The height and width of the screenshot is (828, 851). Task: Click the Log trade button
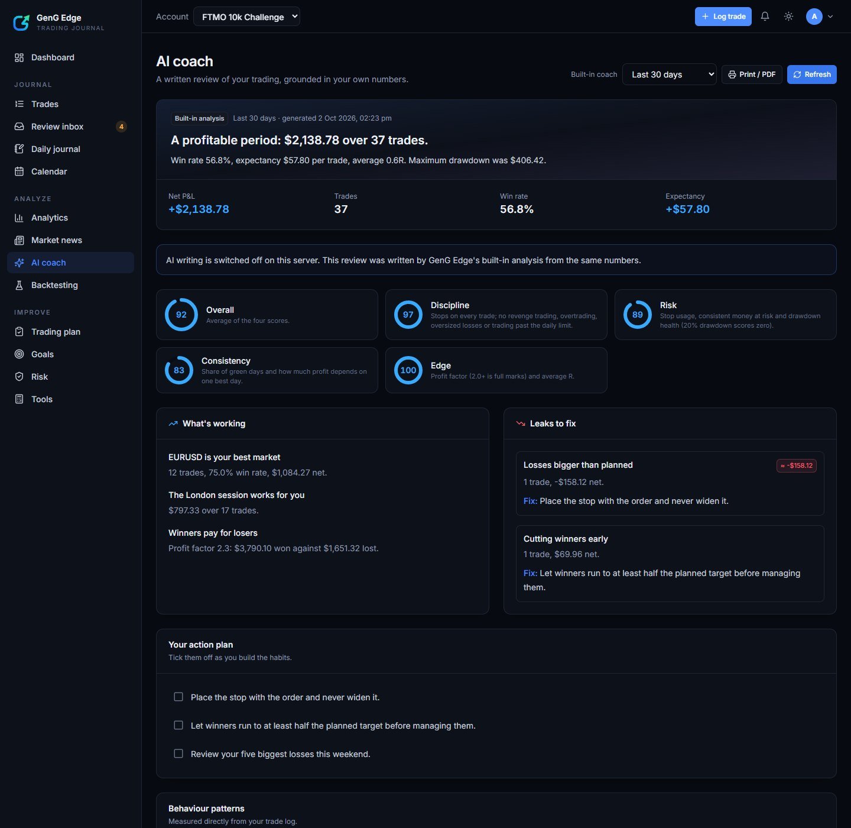tap(723, 17)
